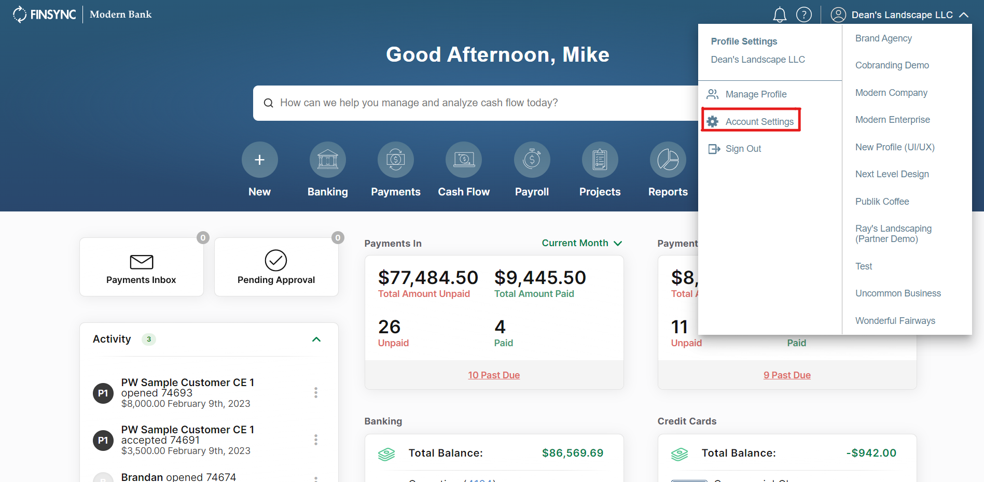Select Manage Profile menu item
This screenshot has width=984, height=482.
pyautogui.click(x=755, y=94)
